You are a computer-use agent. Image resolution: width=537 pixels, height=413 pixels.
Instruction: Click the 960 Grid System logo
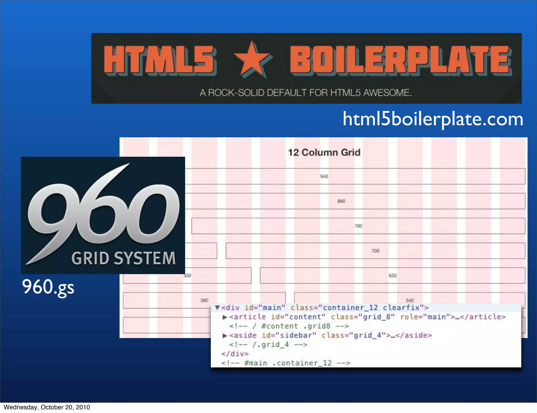(x=103, y=215)
